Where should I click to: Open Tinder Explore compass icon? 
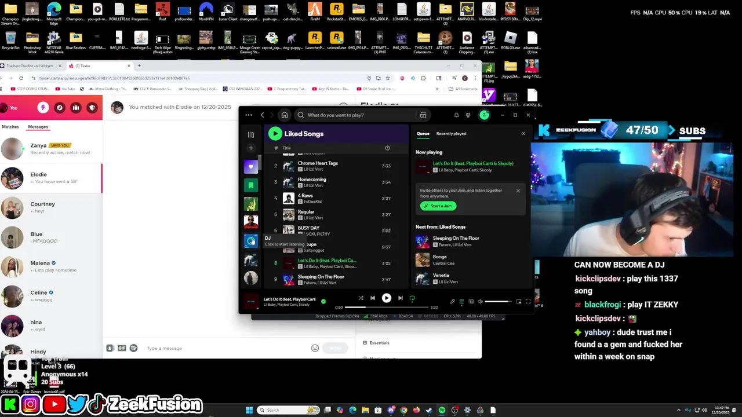tap(59, 108)
